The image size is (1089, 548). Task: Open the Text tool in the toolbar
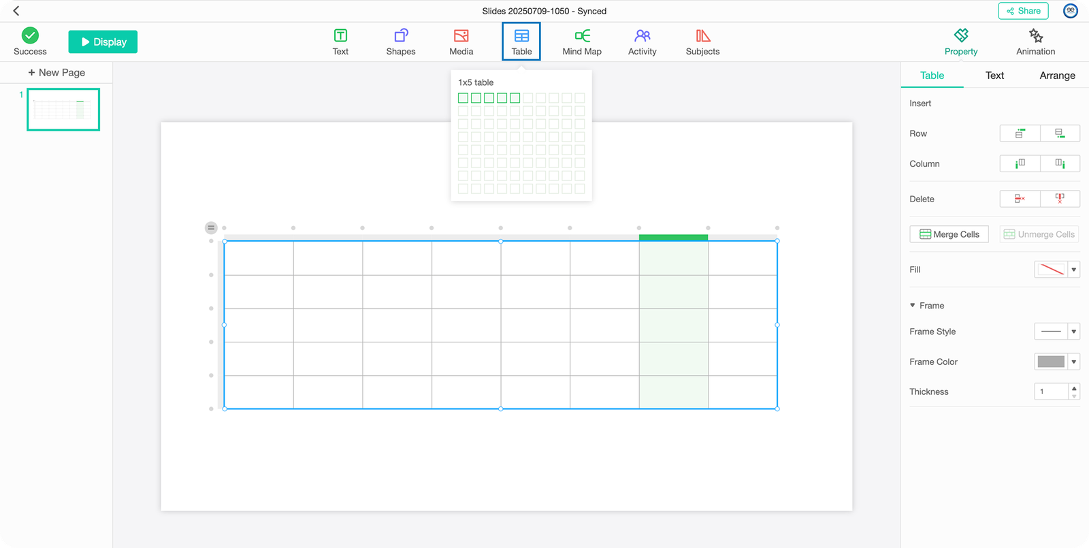[x=340, y=42]
